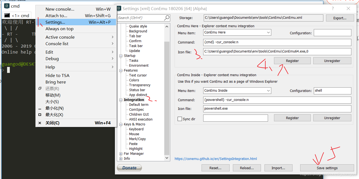Collapse the Startup tree node
This screenshot has width=359, height=179.
[x=121, y=56]
